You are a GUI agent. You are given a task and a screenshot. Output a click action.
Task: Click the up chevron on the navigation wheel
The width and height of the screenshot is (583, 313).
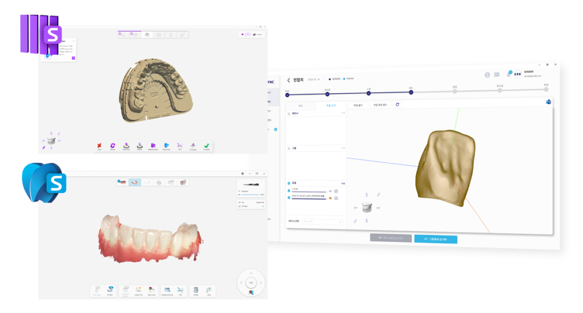(251, 274)
